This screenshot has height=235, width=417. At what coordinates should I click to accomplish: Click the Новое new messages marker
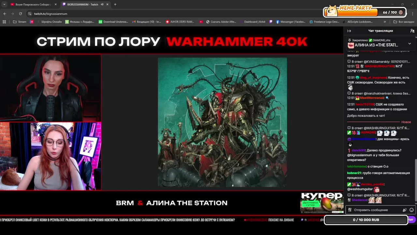click(406, 122)
